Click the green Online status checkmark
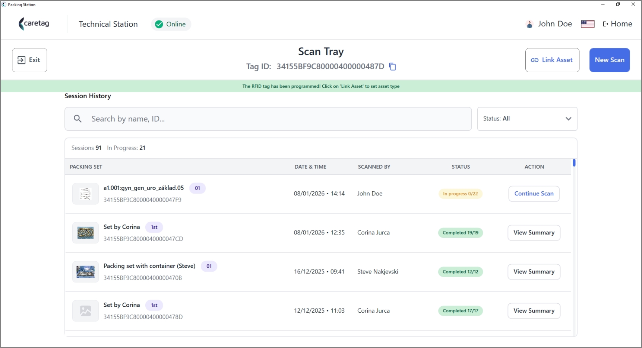Screen dimensions: 642x348 pos(159,24)
